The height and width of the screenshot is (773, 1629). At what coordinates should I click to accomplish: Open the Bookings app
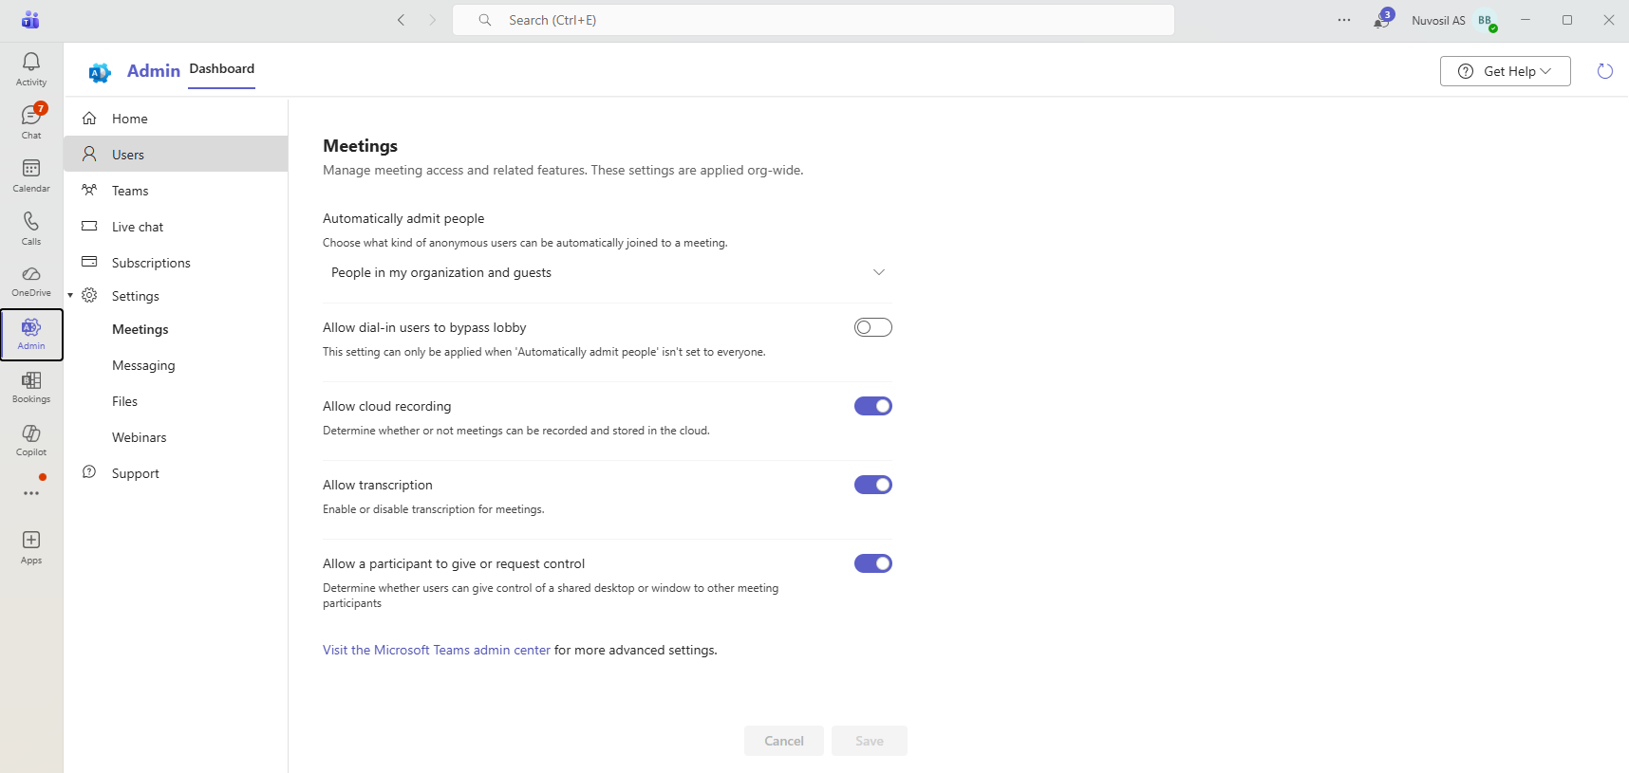[31, 388]
